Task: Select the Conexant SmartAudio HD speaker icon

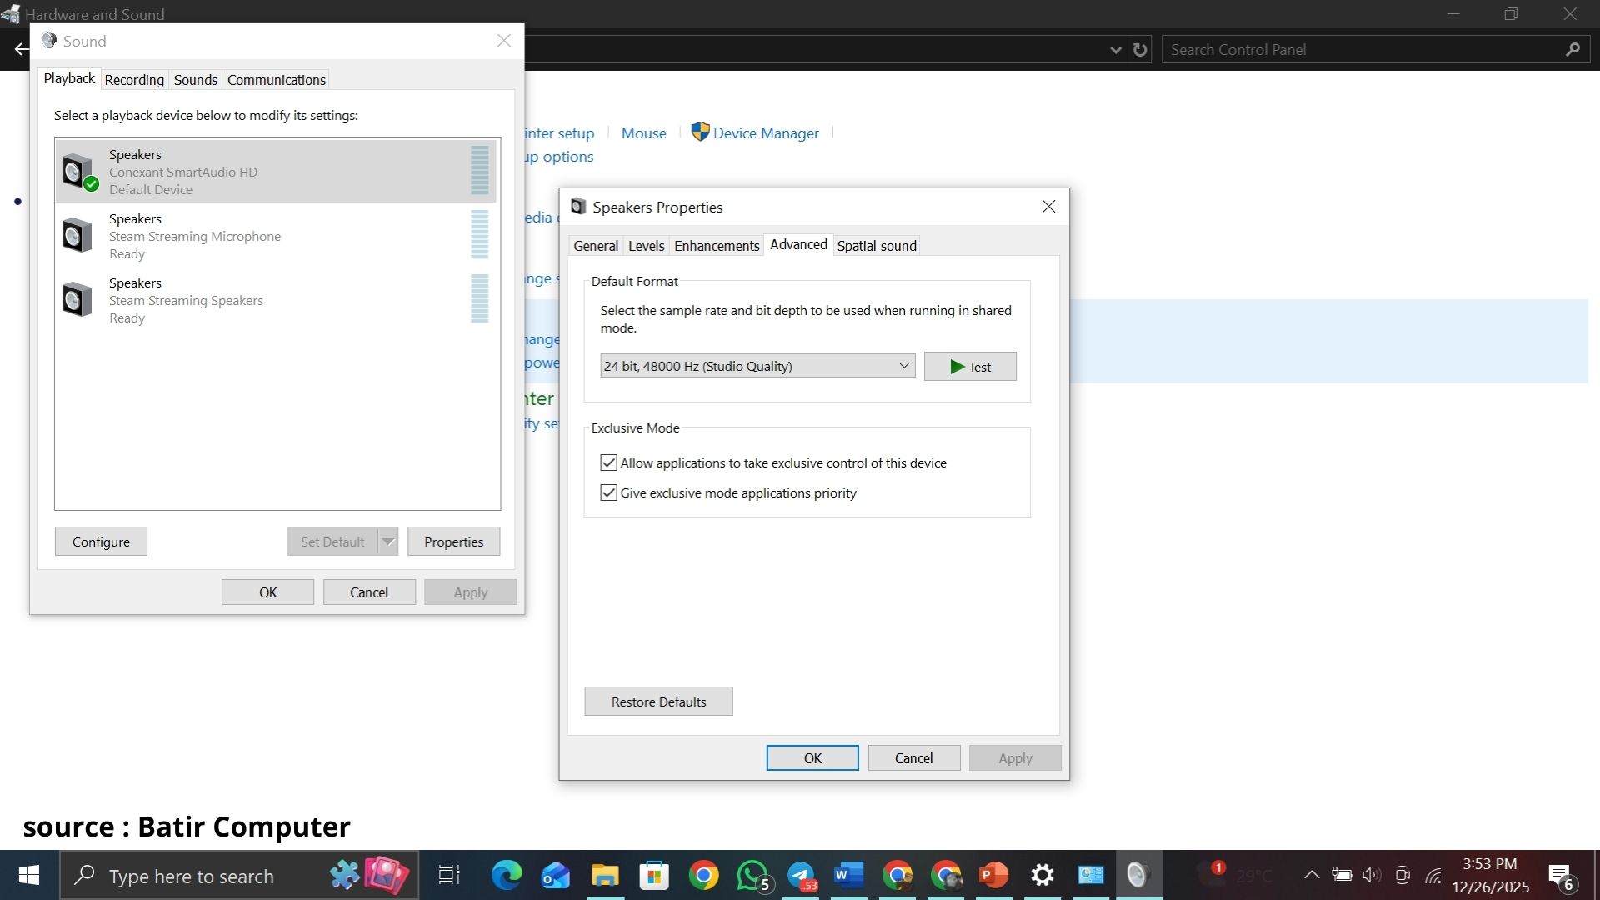Action: 79,172
